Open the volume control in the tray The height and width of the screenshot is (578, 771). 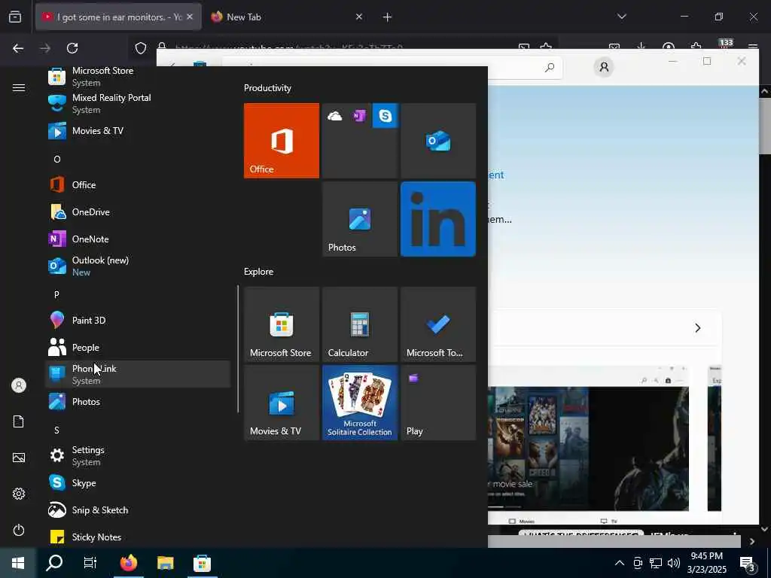pos(674,563)
